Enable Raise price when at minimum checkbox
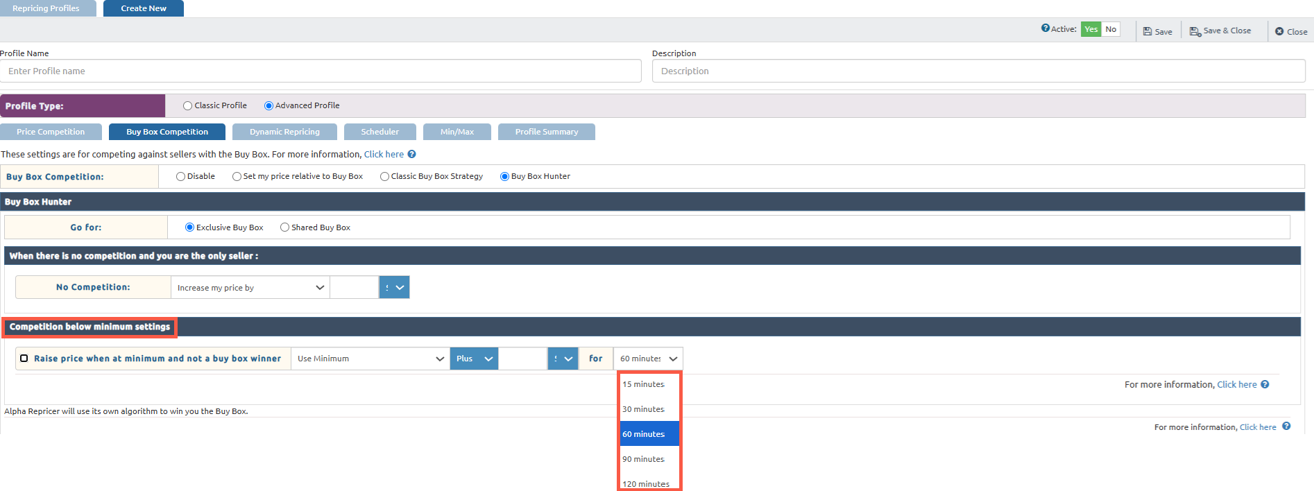The width and height of the screenshot is (1314, 491). [x=24, y=359]
